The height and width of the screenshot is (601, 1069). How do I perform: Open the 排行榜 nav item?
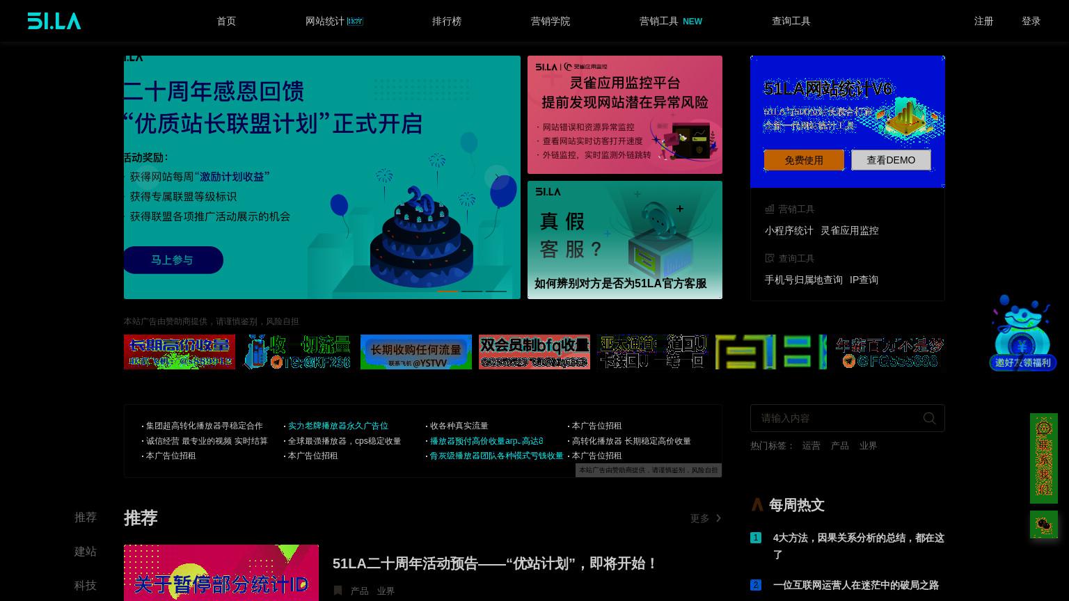pyautogui.click(x=447, y=22)
